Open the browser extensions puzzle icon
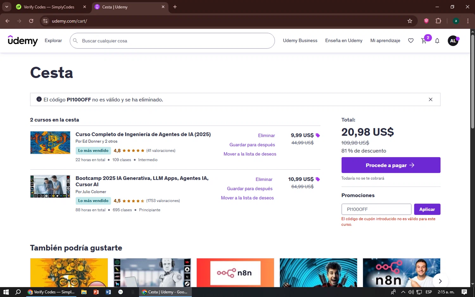Viewport: 475px width, 297px height. point(438,21)
